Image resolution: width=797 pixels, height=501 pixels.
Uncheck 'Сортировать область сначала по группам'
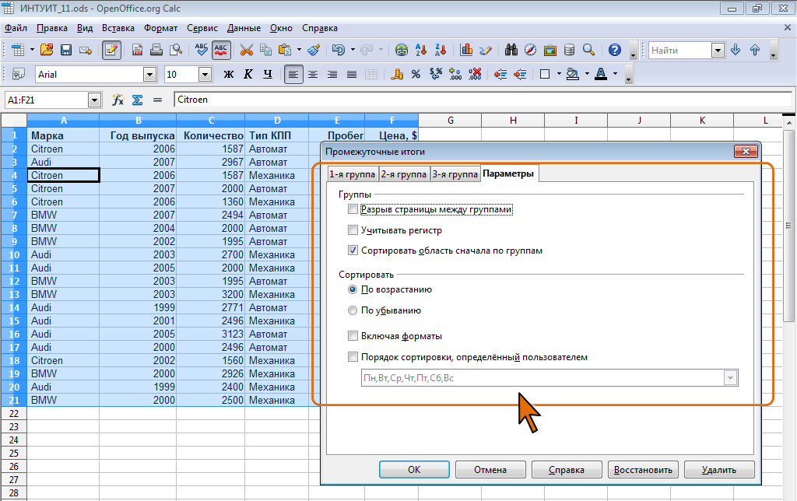353,250
